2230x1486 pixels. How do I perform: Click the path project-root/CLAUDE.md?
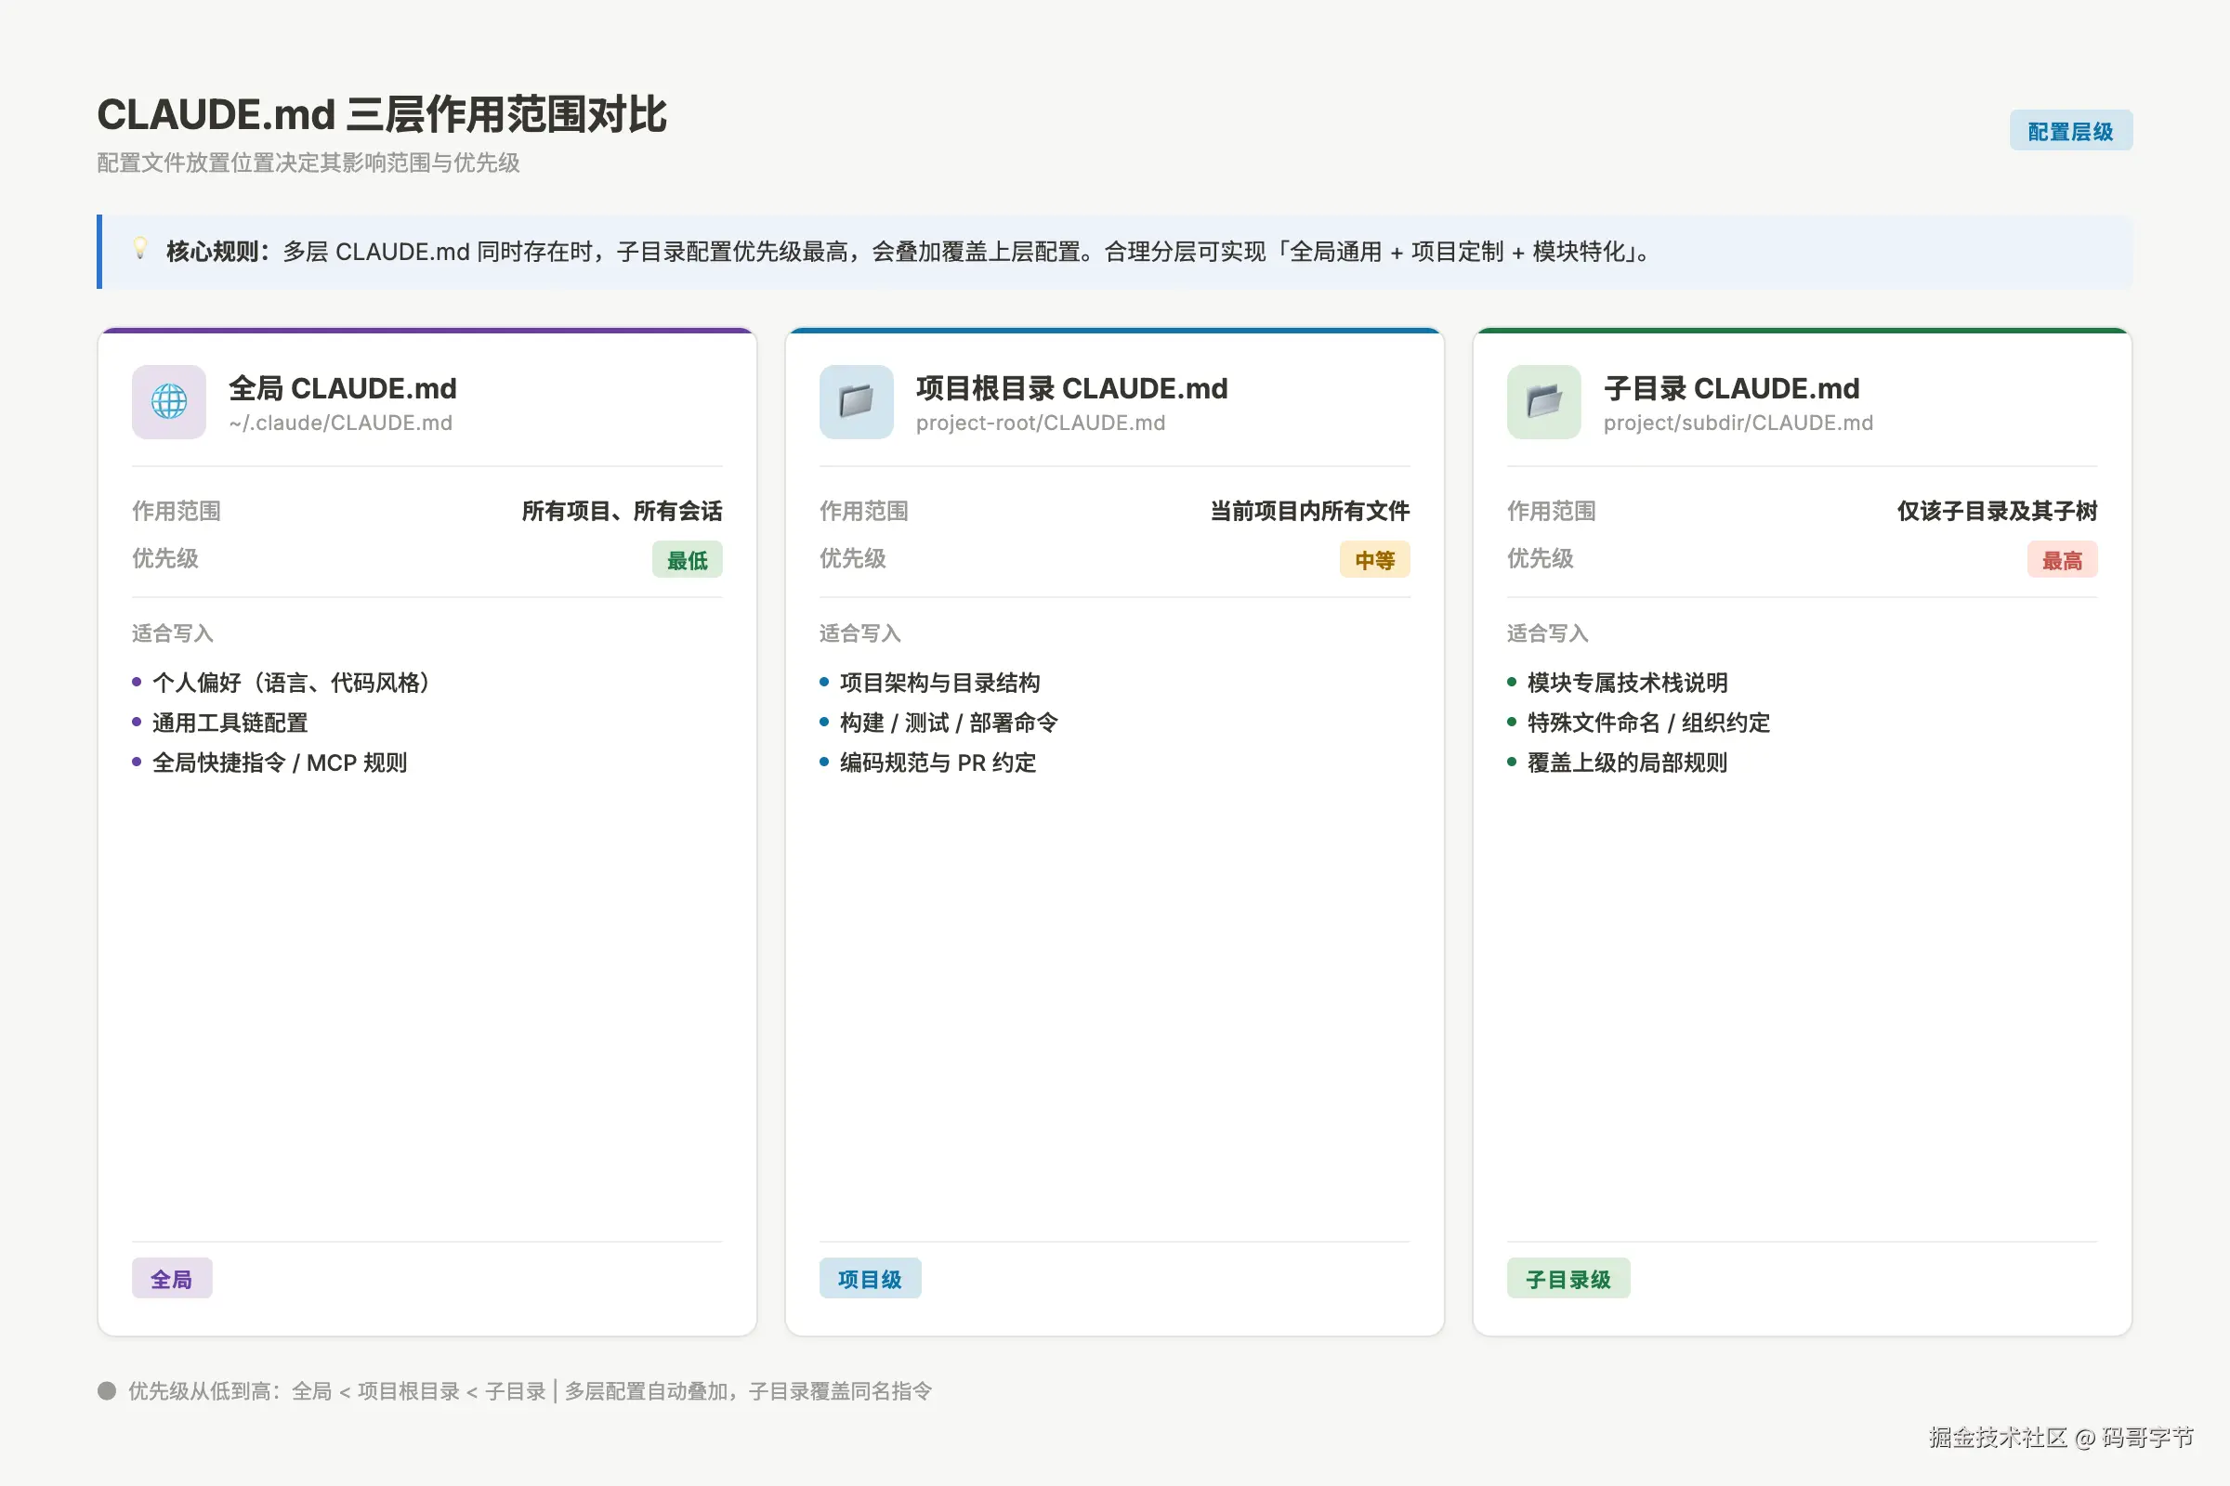click(1040, 423)
